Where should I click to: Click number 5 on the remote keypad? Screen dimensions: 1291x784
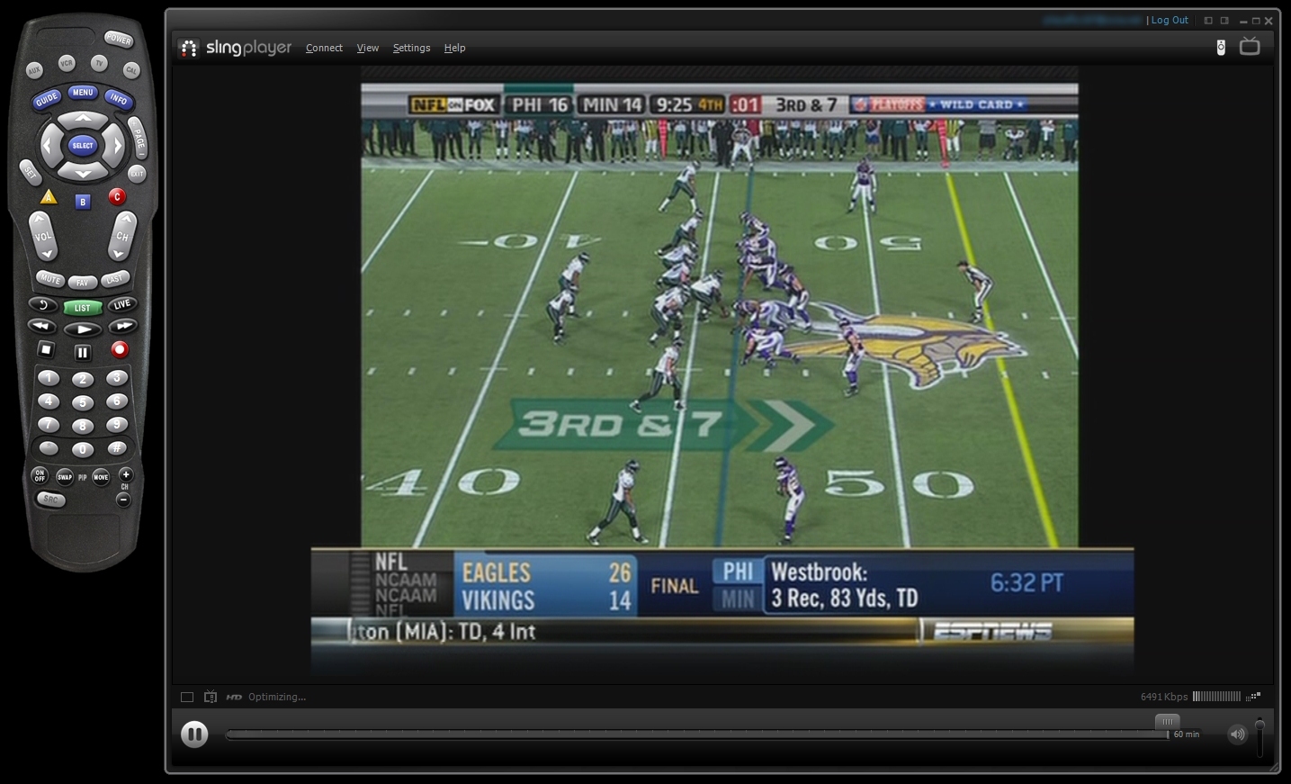tap(83, 403)
